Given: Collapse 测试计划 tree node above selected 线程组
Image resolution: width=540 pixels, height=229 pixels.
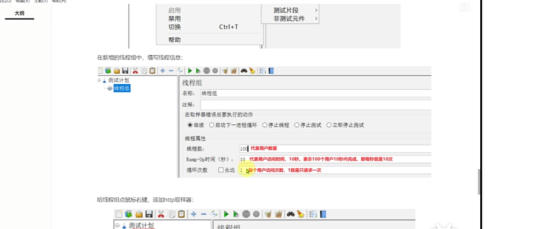Looking at the screenshot, I should 99,80.
